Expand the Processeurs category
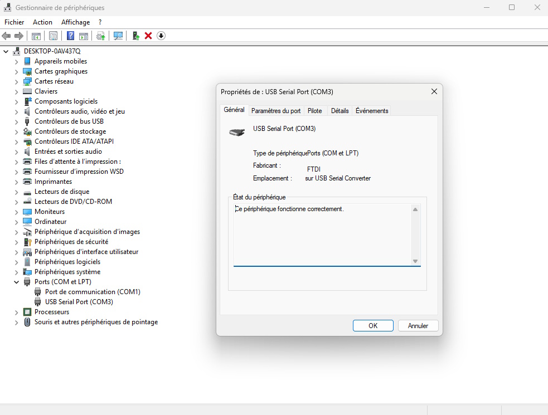This screenshot has width=548, height=415. coord(16,312)
